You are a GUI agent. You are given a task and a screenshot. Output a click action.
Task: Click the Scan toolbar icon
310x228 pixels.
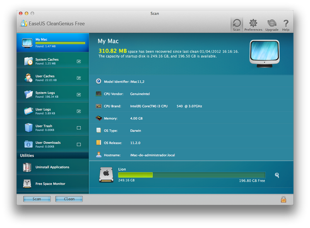point(237,25)
